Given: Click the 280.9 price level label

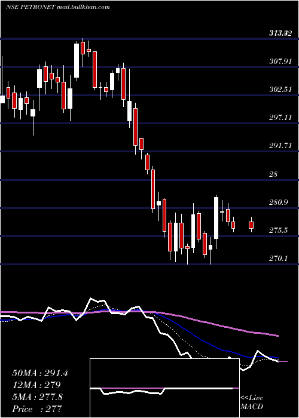Looking at the screenshot, I should pyautogui.click(x=279, y=202).
